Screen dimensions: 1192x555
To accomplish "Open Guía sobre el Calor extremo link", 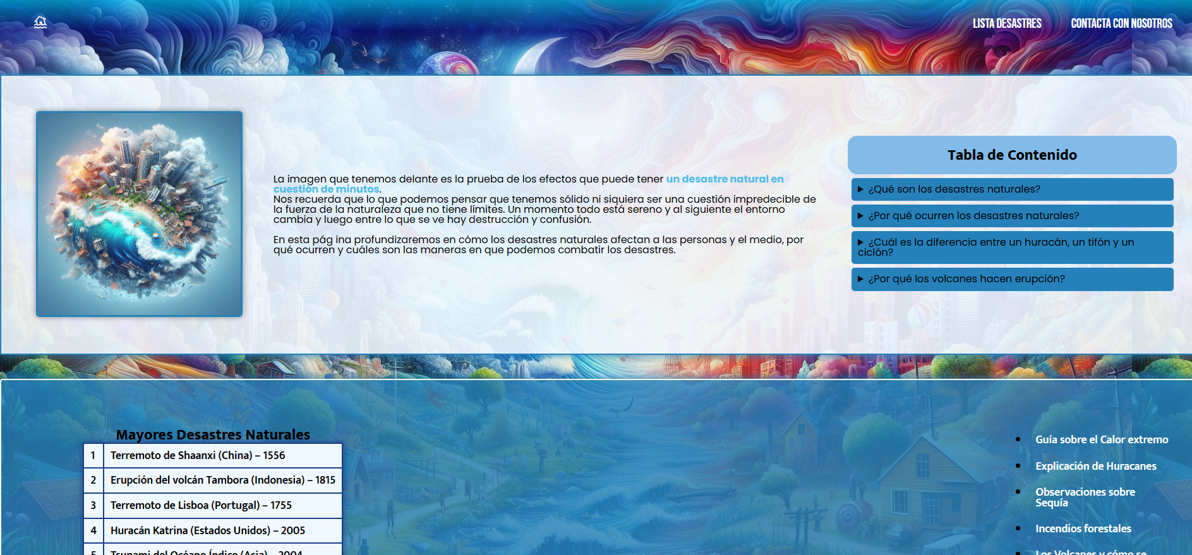I will (x=1101, y=439).
